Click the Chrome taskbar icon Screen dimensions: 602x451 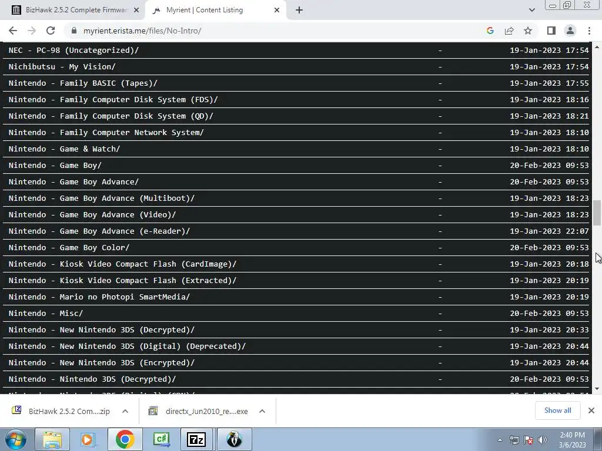(125, 439)
